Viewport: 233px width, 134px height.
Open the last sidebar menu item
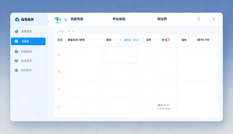pos(23,70)
